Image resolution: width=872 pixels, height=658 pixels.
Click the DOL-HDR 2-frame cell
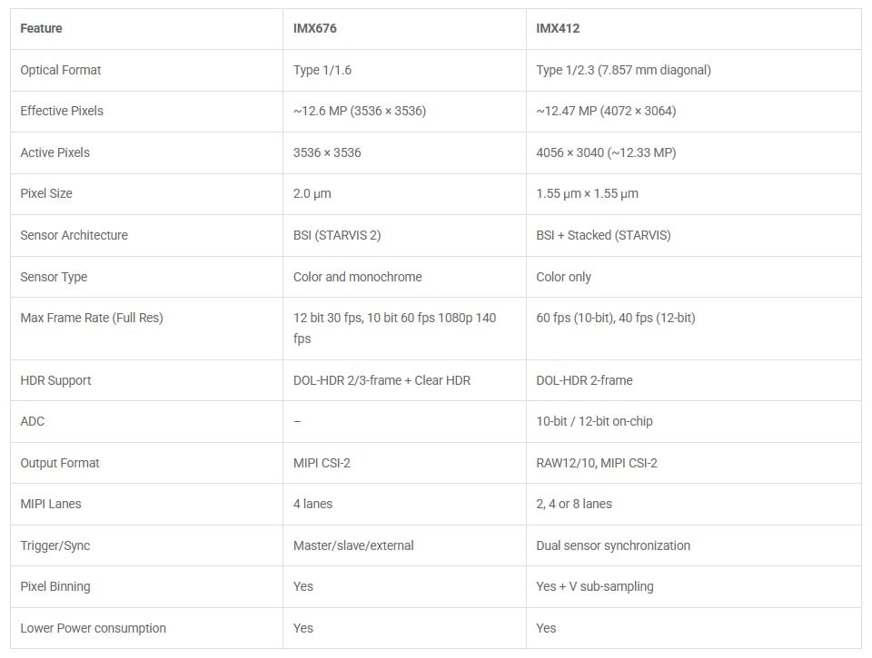[x=584, y=380]
